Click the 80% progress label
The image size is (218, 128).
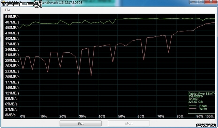coord(180,116)
